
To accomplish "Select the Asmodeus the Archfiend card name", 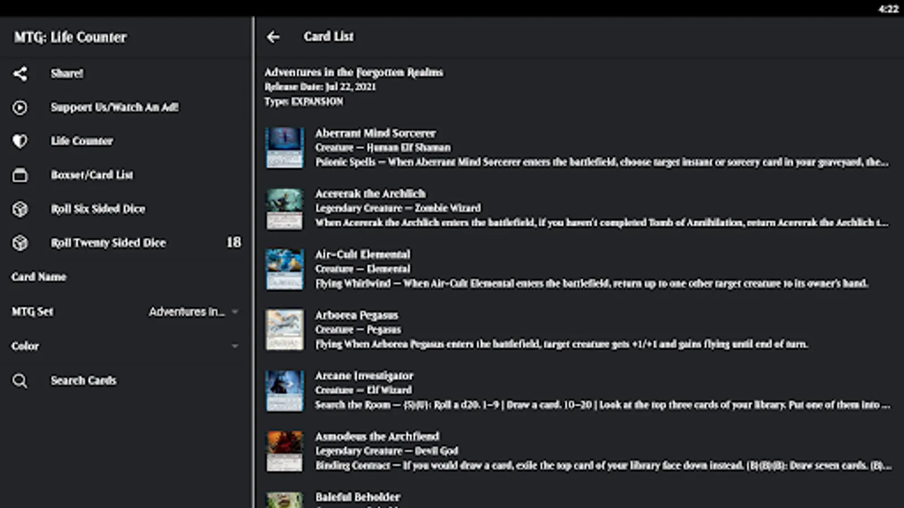I will (377, 436).
